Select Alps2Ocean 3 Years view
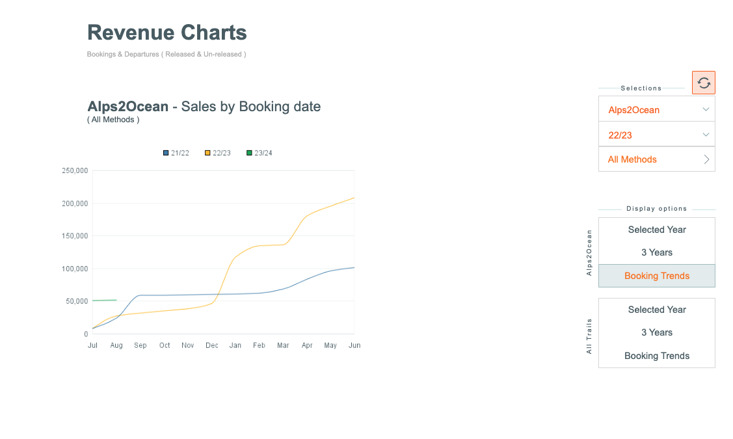Image resolution: width=733 pixels, height=439 pixels. [656, 252]
